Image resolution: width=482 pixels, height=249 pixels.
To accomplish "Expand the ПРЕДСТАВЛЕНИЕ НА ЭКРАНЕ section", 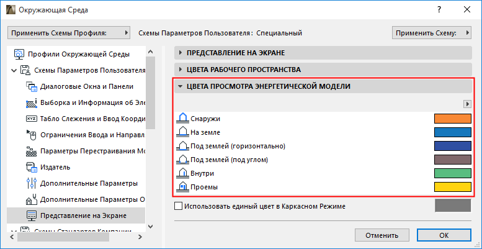I will point(181,53).
